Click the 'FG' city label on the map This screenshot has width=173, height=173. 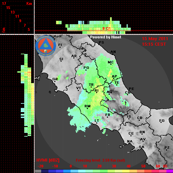[x=162, y=121]
